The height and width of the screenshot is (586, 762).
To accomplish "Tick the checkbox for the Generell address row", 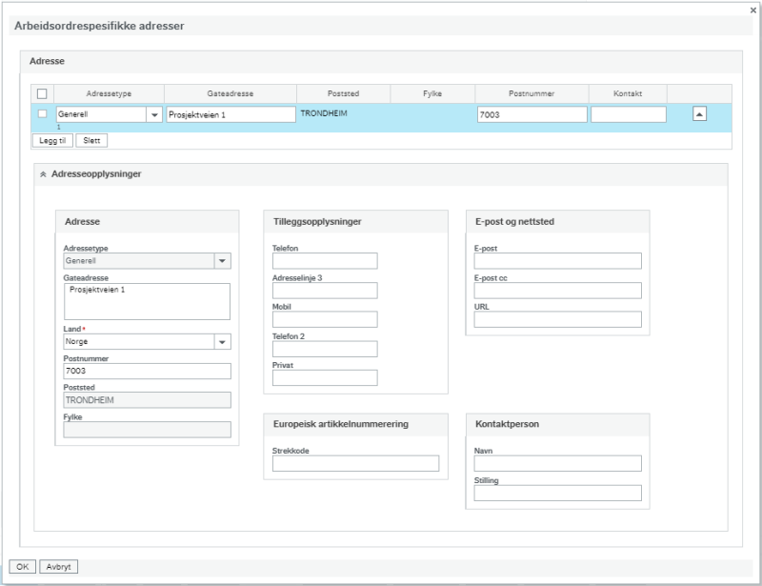I will 42,113.
